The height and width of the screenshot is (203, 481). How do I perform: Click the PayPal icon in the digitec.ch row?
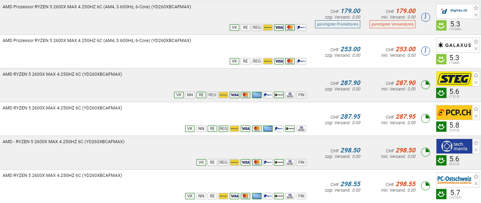pos(301,28)
